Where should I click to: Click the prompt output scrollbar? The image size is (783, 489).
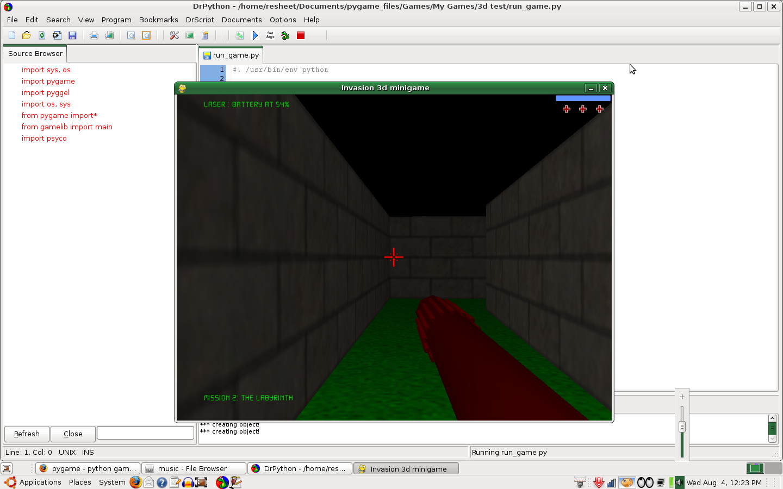click(x=772, y=429)
